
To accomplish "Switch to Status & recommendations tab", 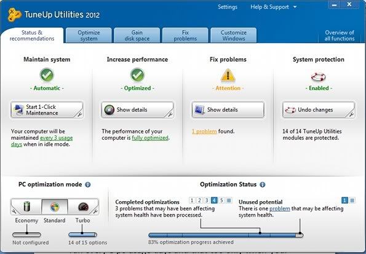I will pos(32,36).
